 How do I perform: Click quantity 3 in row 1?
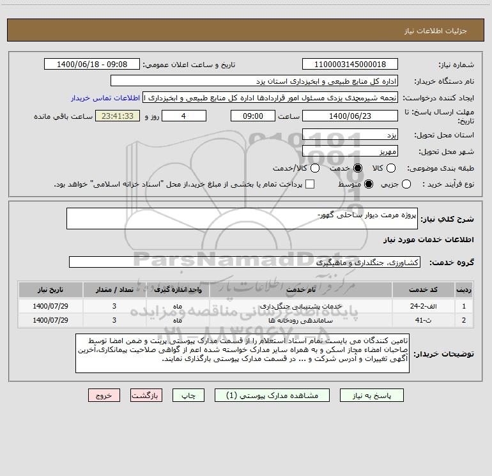(114, 306)
